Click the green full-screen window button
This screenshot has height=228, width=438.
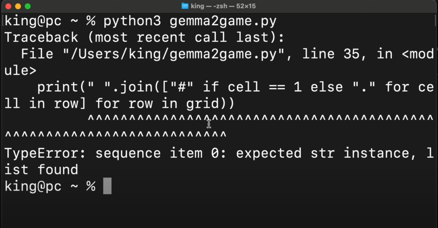click(28, 6)
